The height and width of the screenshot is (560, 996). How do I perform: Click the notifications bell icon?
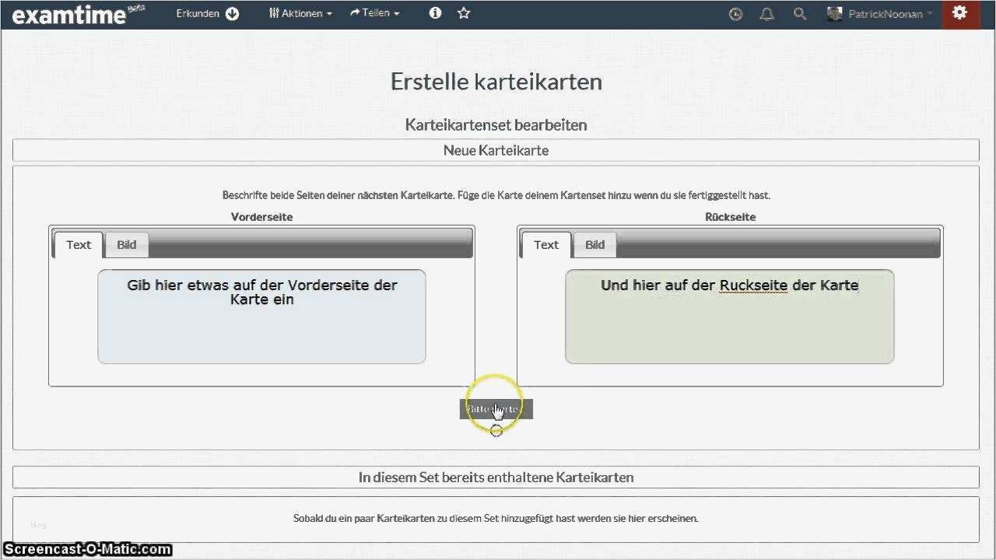(x=766, y=13)
